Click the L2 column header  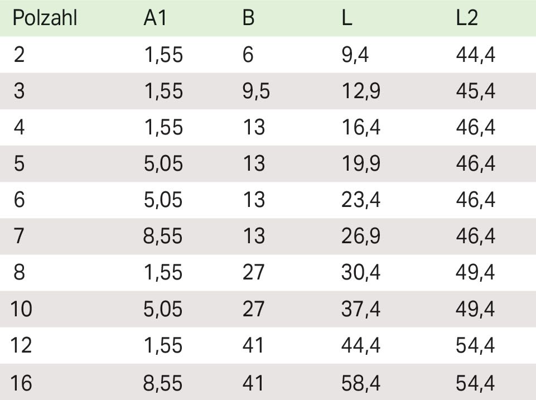coord(467,18)
